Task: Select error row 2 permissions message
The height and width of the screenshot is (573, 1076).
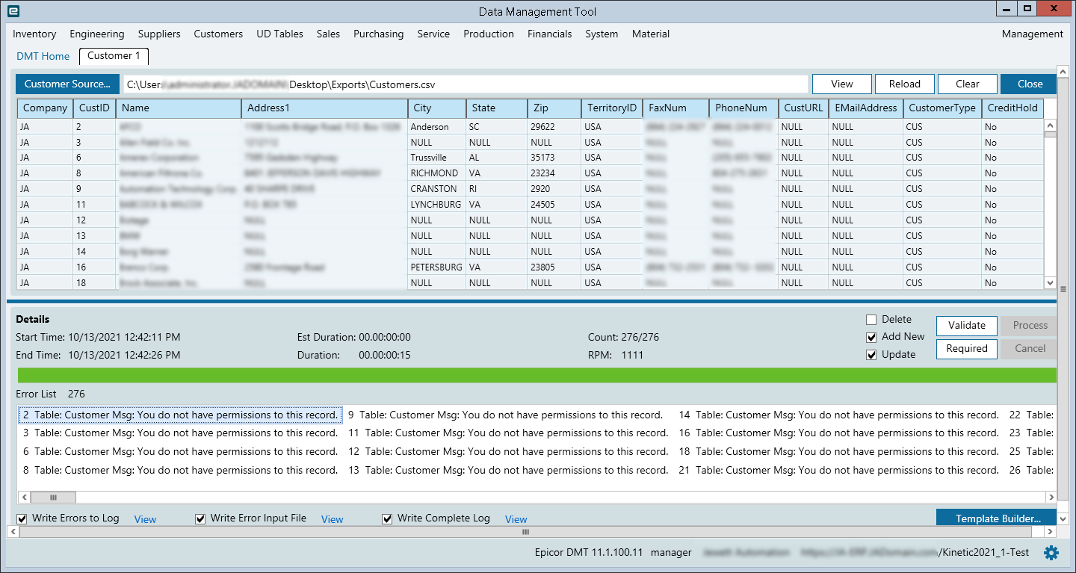Action: 180,415
